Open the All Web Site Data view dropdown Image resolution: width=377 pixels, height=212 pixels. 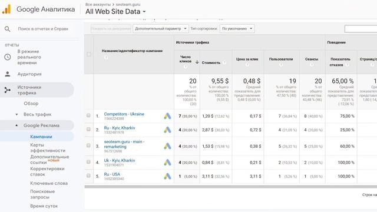(115, 12)
